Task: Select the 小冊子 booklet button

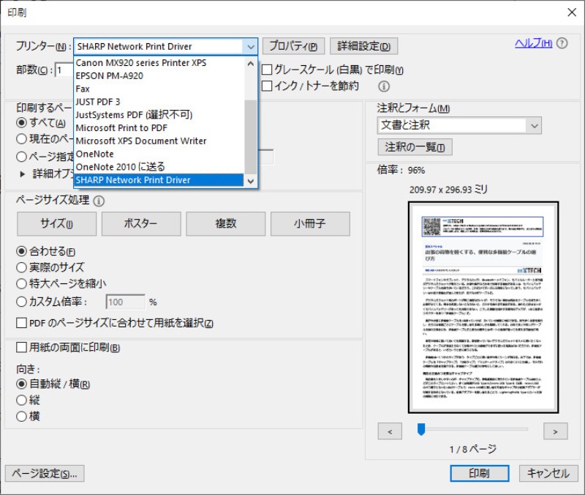Action: (x=310, y=224)
